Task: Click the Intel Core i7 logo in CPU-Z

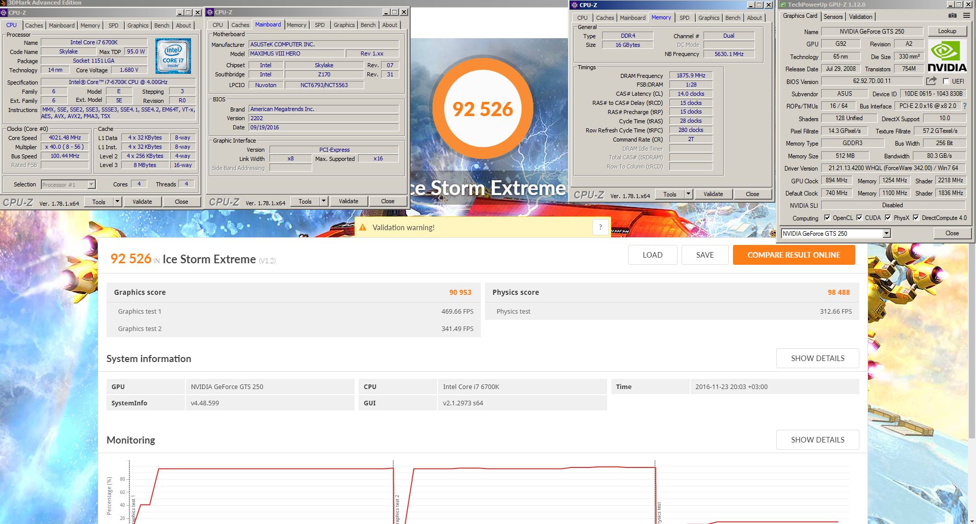Action: point(173,56)
